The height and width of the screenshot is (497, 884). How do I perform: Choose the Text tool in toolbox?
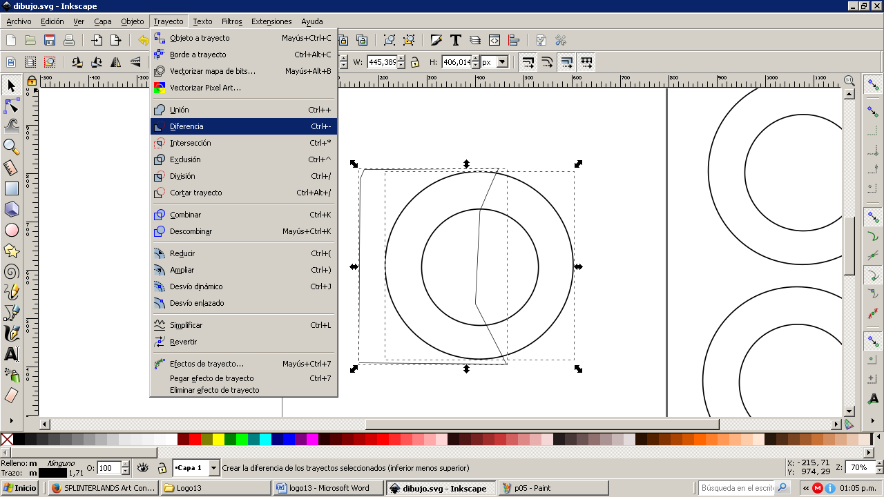tap(12, 355)
